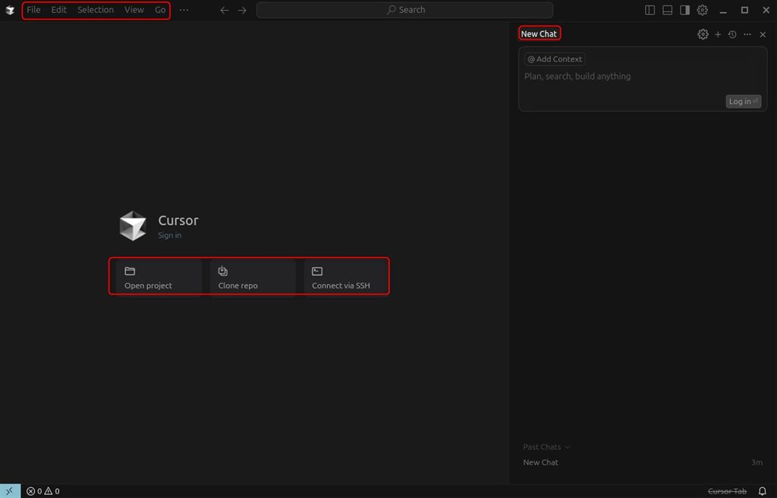777x498 pixels.
Task: Open the View menu
Action: pyautogui.click(x=134, y=10)
